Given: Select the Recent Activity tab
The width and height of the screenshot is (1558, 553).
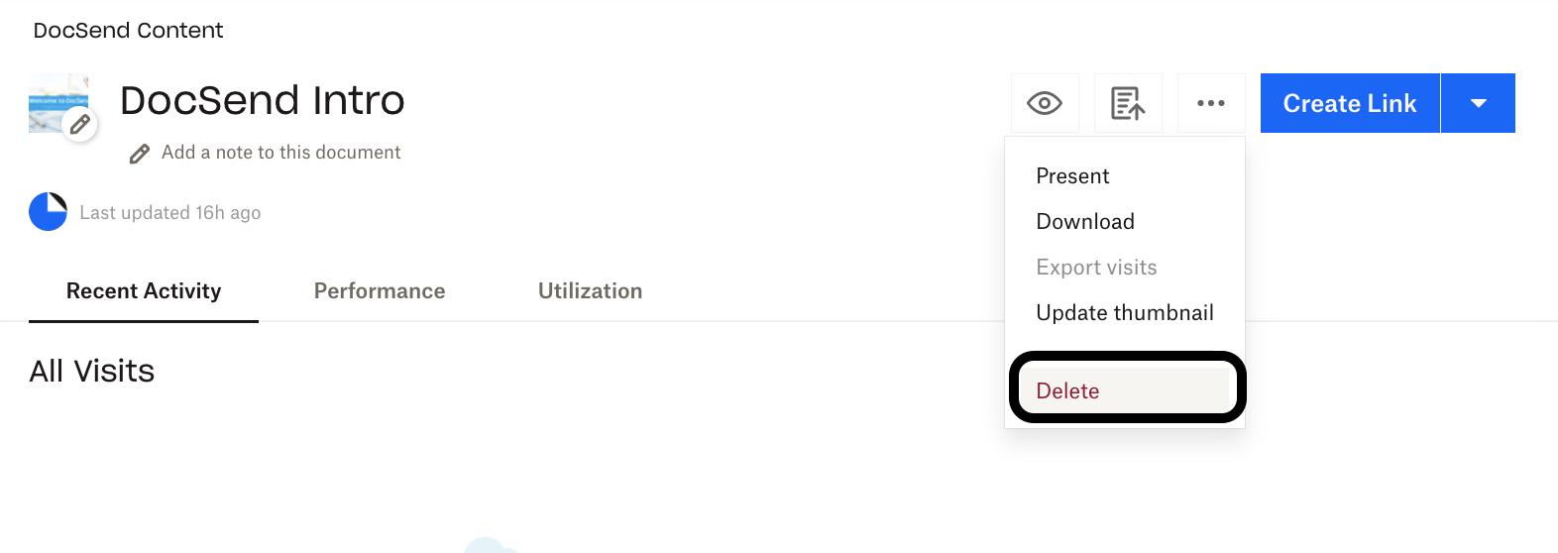Looking at the screenshot, I should pyautogui.click(x=144, y=291).
